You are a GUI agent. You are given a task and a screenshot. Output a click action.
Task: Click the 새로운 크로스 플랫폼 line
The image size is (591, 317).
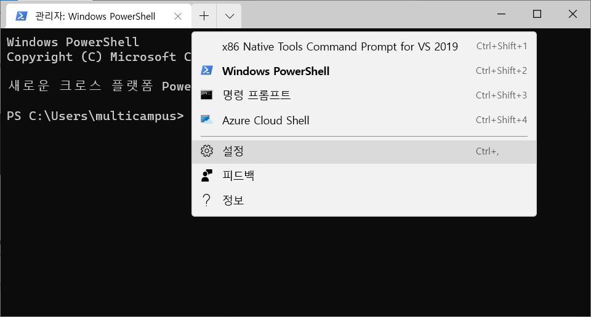tap(100, 86)
